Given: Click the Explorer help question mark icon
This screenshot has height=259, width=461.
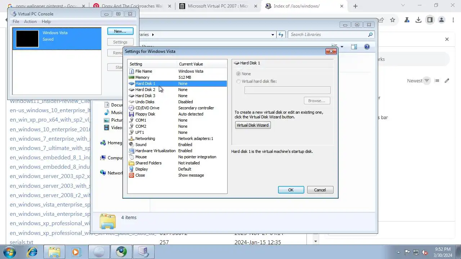Looking at the screenshot, I should (367, 47).
